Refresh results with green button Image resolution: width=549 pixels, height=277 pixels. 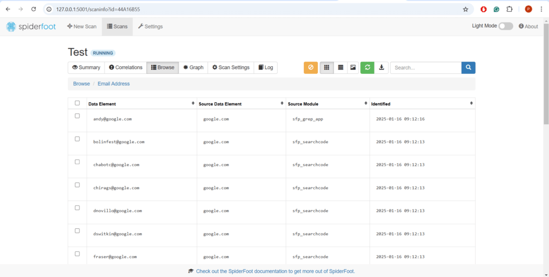(367, 68)
